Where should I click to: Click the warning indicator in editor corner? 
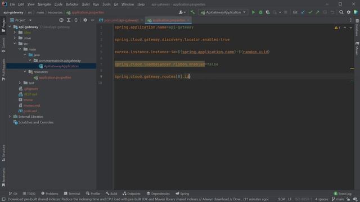(337, 27)
